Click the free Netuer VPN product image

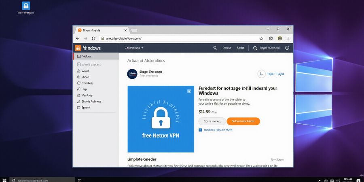coord(161,119)
